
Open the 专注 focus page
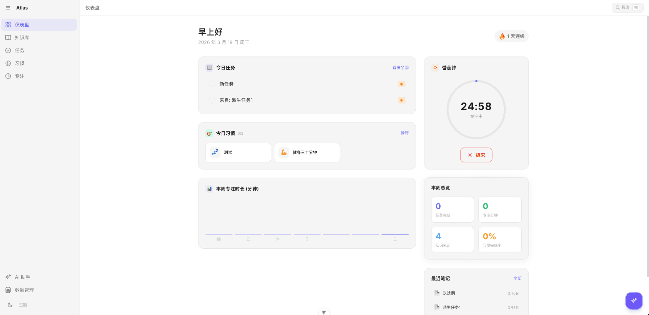point(39,76)
